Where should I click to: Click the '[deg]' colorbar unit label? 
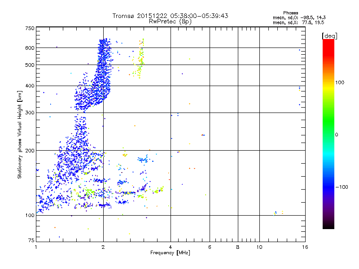(329, 36)
